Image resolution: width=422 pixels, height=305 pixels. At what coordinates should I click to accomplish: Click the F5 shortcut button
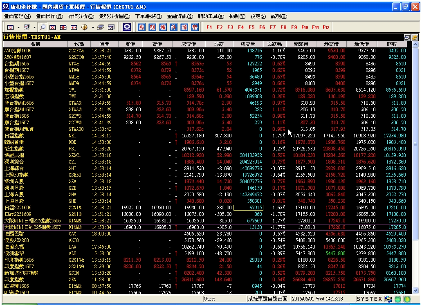251,27
